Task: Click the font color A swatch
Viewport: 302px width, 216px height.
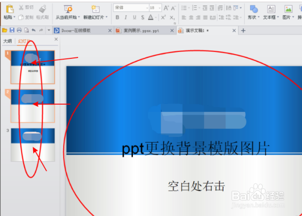Action: [x=150, y=17]
